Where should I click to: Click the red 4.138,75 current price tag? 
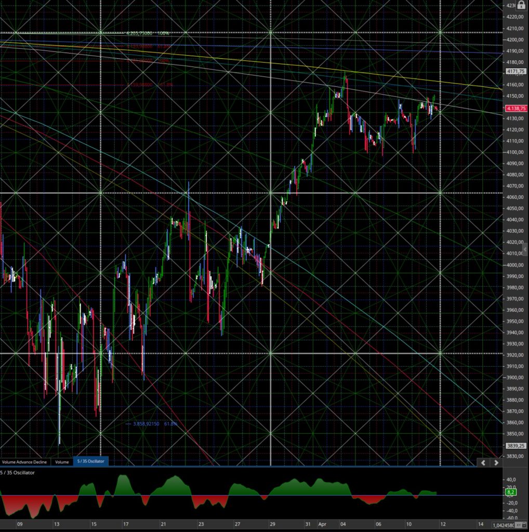tap(516, 108)
